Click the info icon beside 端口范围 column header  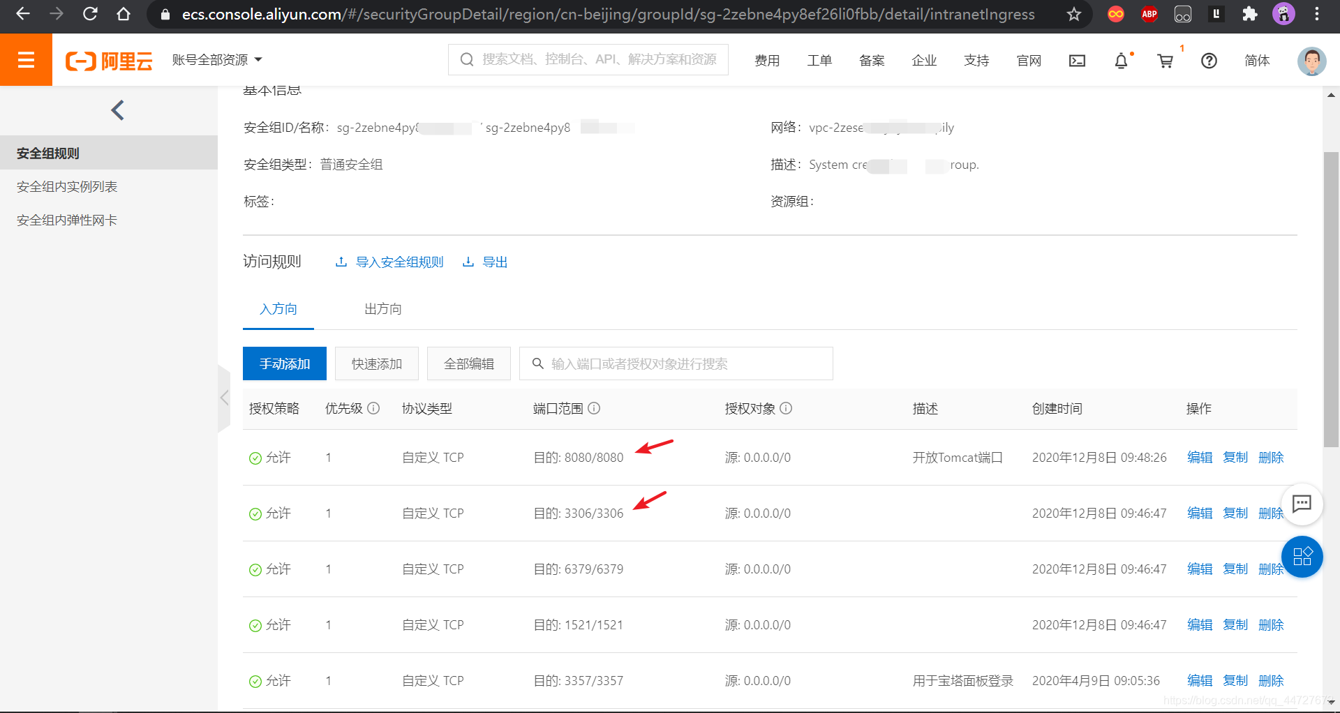pyautogui.click(x=595, y=409)
